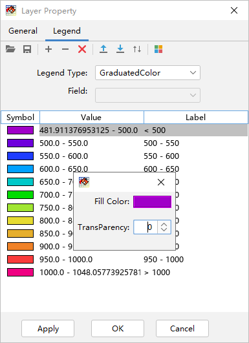Switch to the General tab
Screen dimensions: 249x343
pyautogui.click(x=23, y=31)
